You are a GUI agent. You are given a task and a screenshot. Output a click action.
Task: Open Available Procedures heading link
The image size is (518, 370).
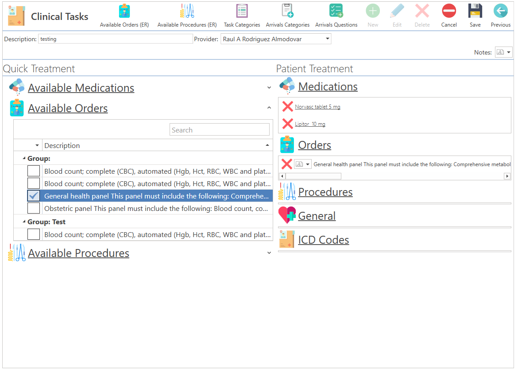point(79,253)
